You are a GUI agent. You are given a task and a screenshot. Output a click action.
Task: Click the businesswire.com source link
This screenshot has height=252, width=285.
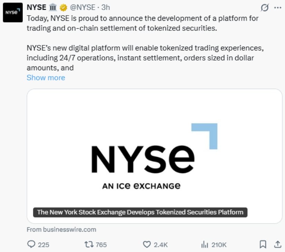pyautogui.click(x=61, y=229)
